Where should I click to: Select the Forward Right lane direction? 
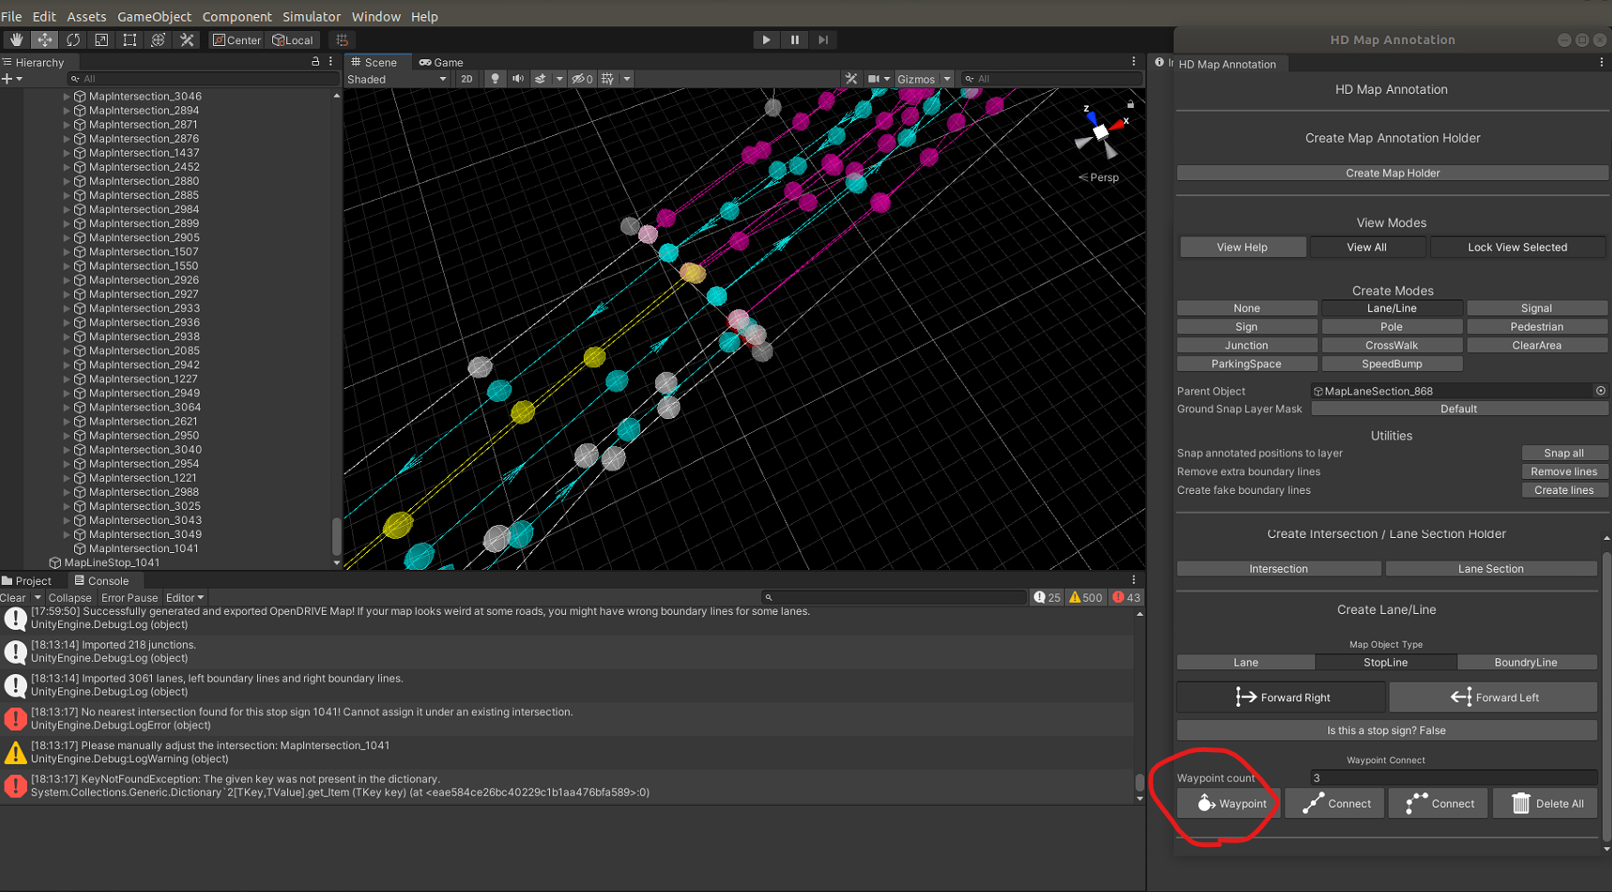(1281, 697)
